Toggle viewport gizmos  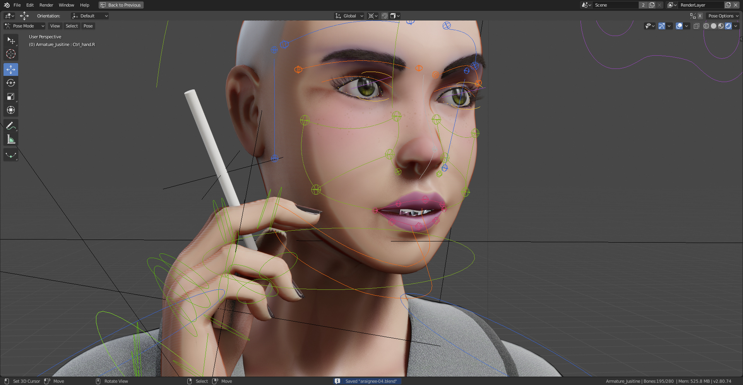tap(662, 26)
